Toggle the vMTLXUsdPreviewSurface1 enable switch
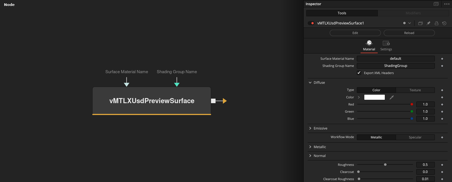Screen dimensions: 452x182 pos(311,23)
